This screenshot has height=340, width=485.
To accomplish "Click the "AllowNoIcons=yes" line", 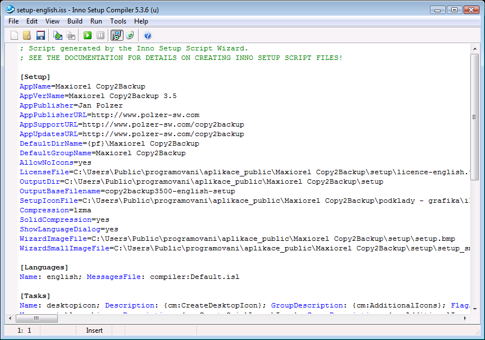I will click(56, 162).
